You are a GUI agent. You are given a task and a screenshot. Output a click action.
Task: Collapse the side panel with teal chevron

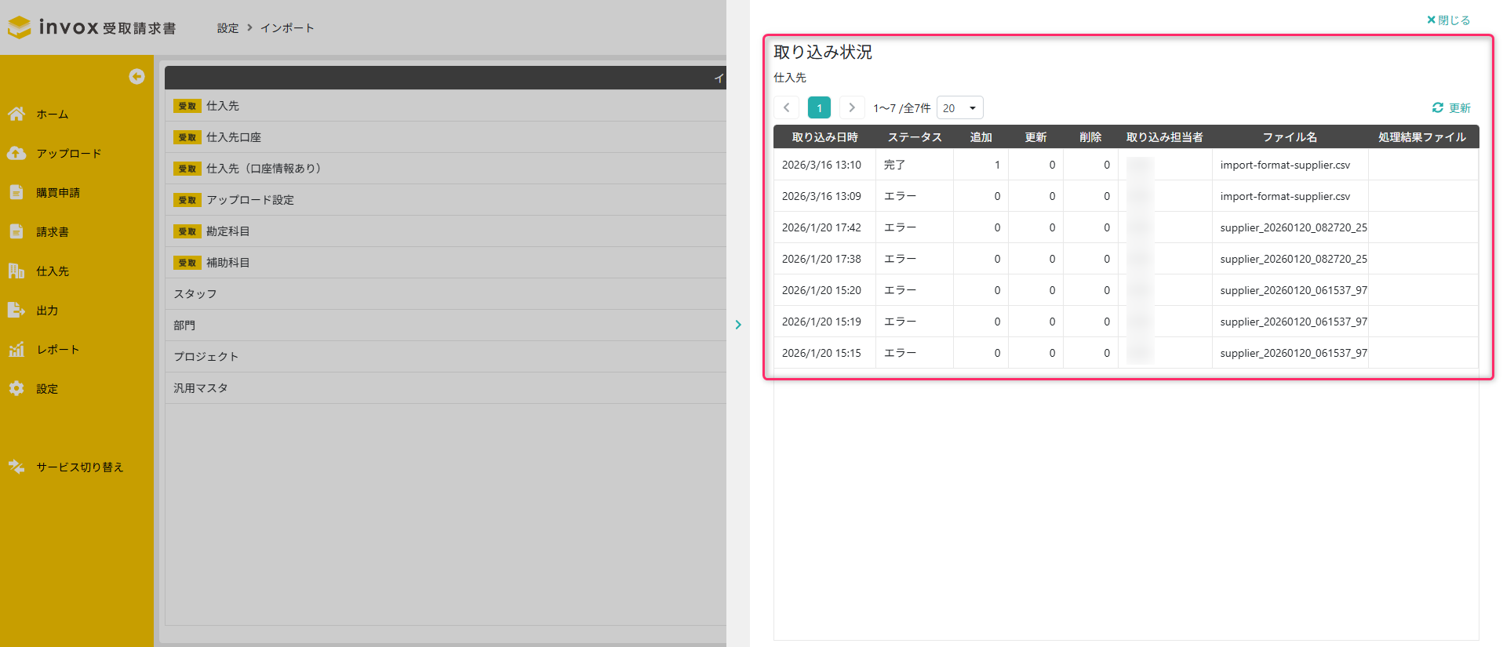tap(738, 325)
